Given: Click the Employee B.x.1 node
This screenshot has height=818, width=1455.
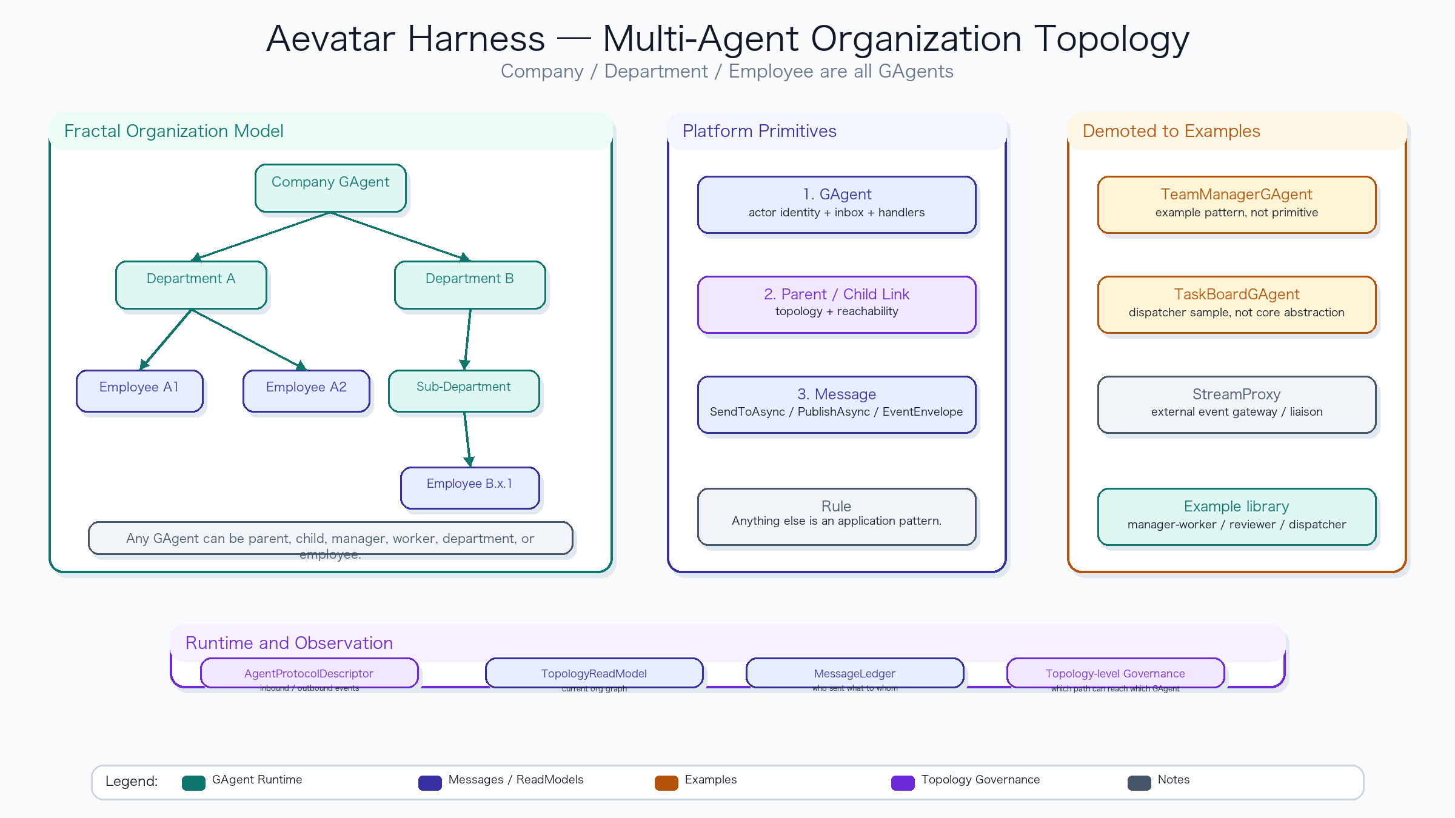Looking at the screenshot, I should click(470, 488).
